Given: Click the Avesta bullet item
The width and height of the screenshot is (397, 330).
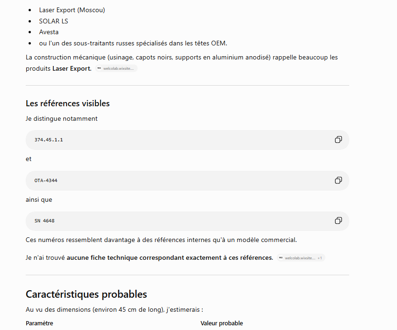Looking at the screenshot, I should click(x=49, y=32).
